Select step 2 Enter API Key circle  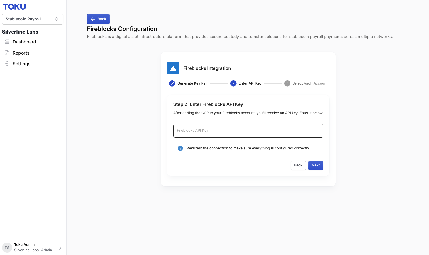233,83
